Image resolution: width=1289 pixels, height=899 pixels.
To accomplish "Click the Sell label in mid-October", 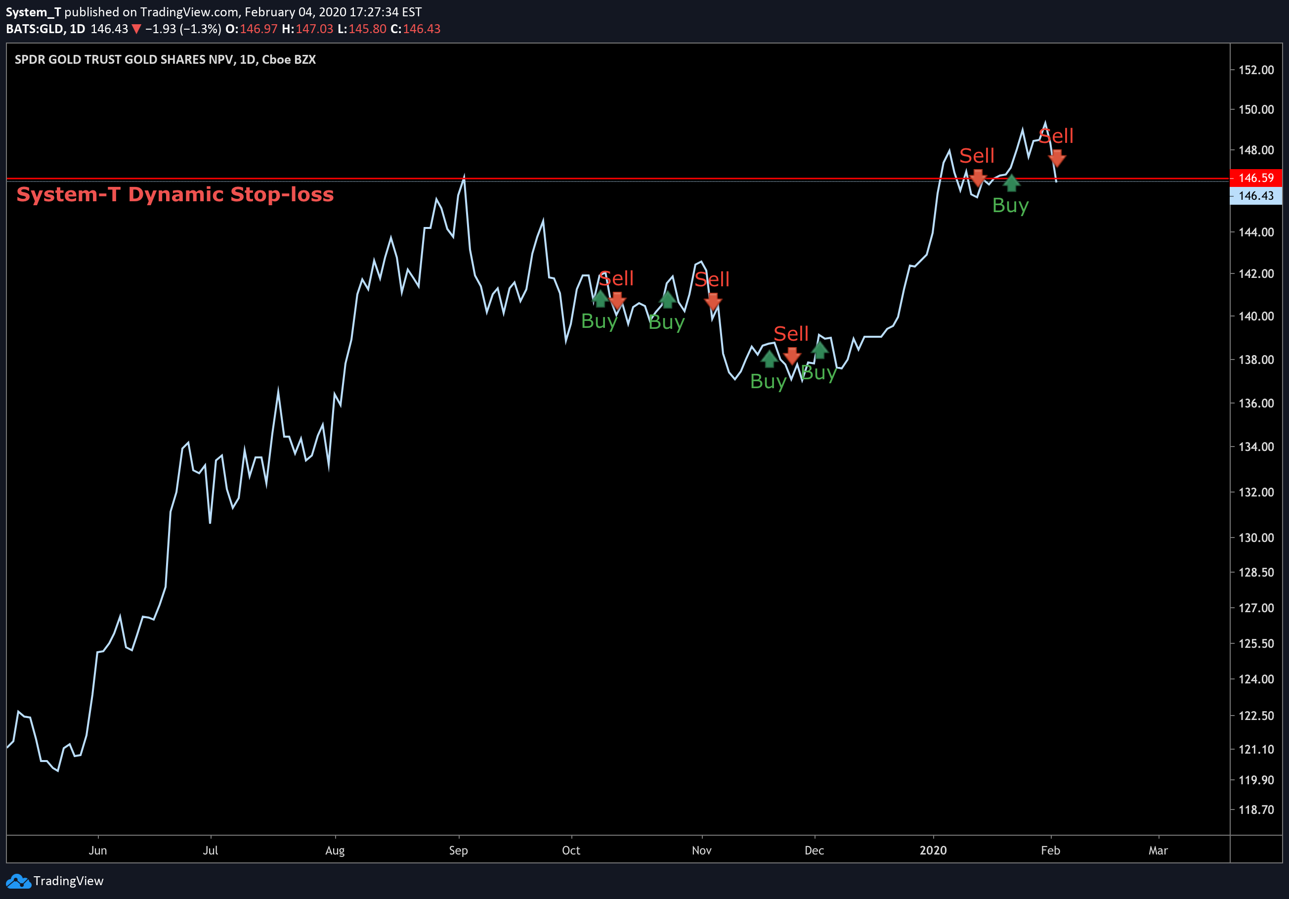I will pos(616,278).
